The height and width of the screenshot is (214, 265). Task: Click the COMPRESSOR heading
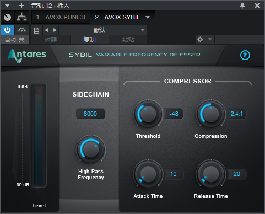coord(188,81)
